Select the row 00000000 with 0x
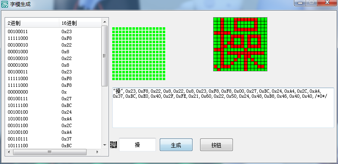338x164 pixels. [x=53, y=92]
